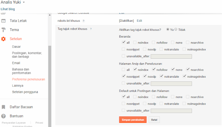222x127 pixels.
Task: Click Halaman Arsip unavailable_after date field
Action: tap(171, 84)
